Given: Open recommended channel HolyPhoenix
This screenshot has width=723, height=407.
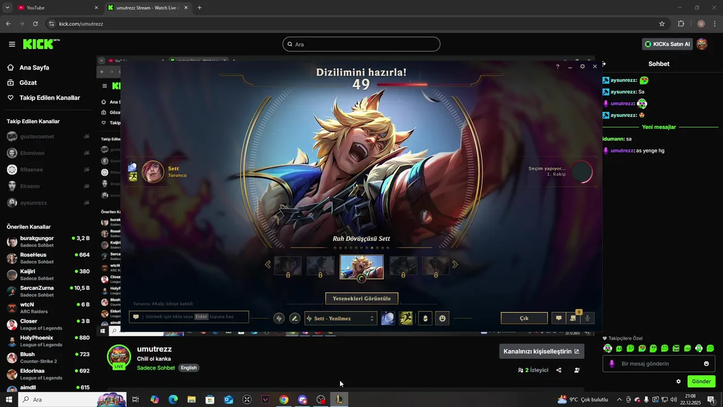Looking at the screenshot, I should point(48,341).
